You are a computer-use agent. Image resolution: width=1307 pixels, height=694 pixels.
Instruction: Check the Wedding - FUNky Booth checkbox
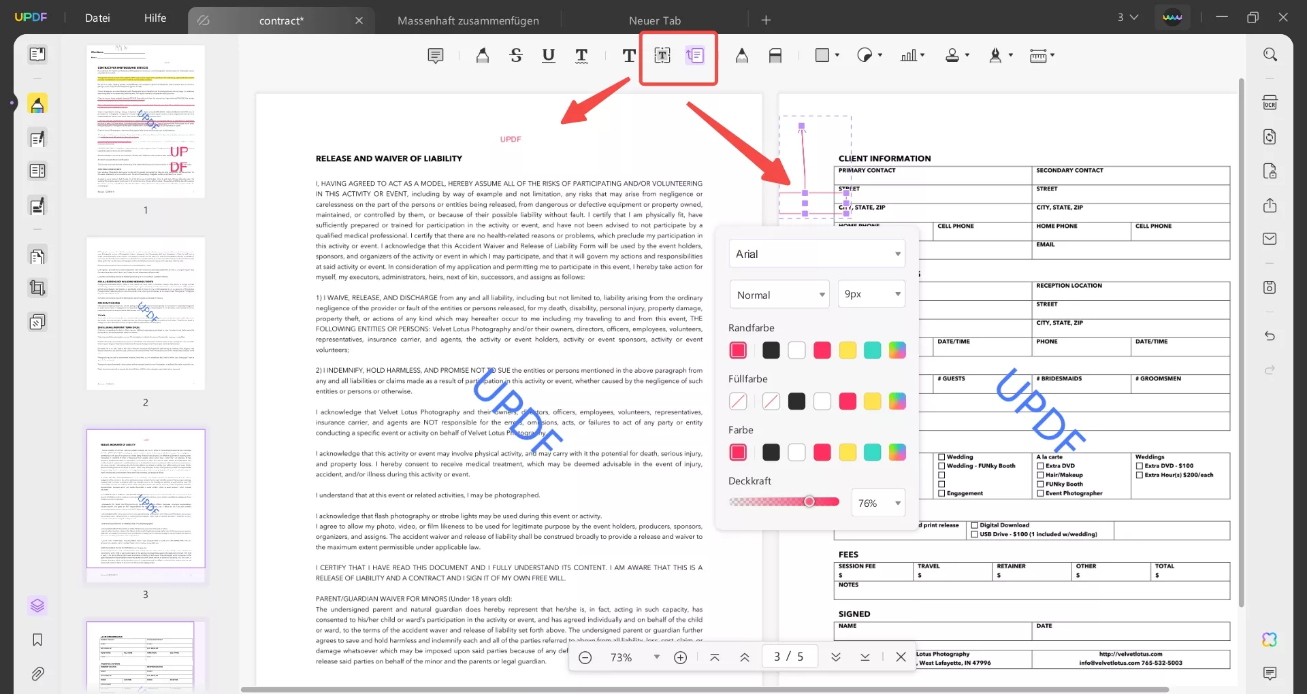point(942,466)
